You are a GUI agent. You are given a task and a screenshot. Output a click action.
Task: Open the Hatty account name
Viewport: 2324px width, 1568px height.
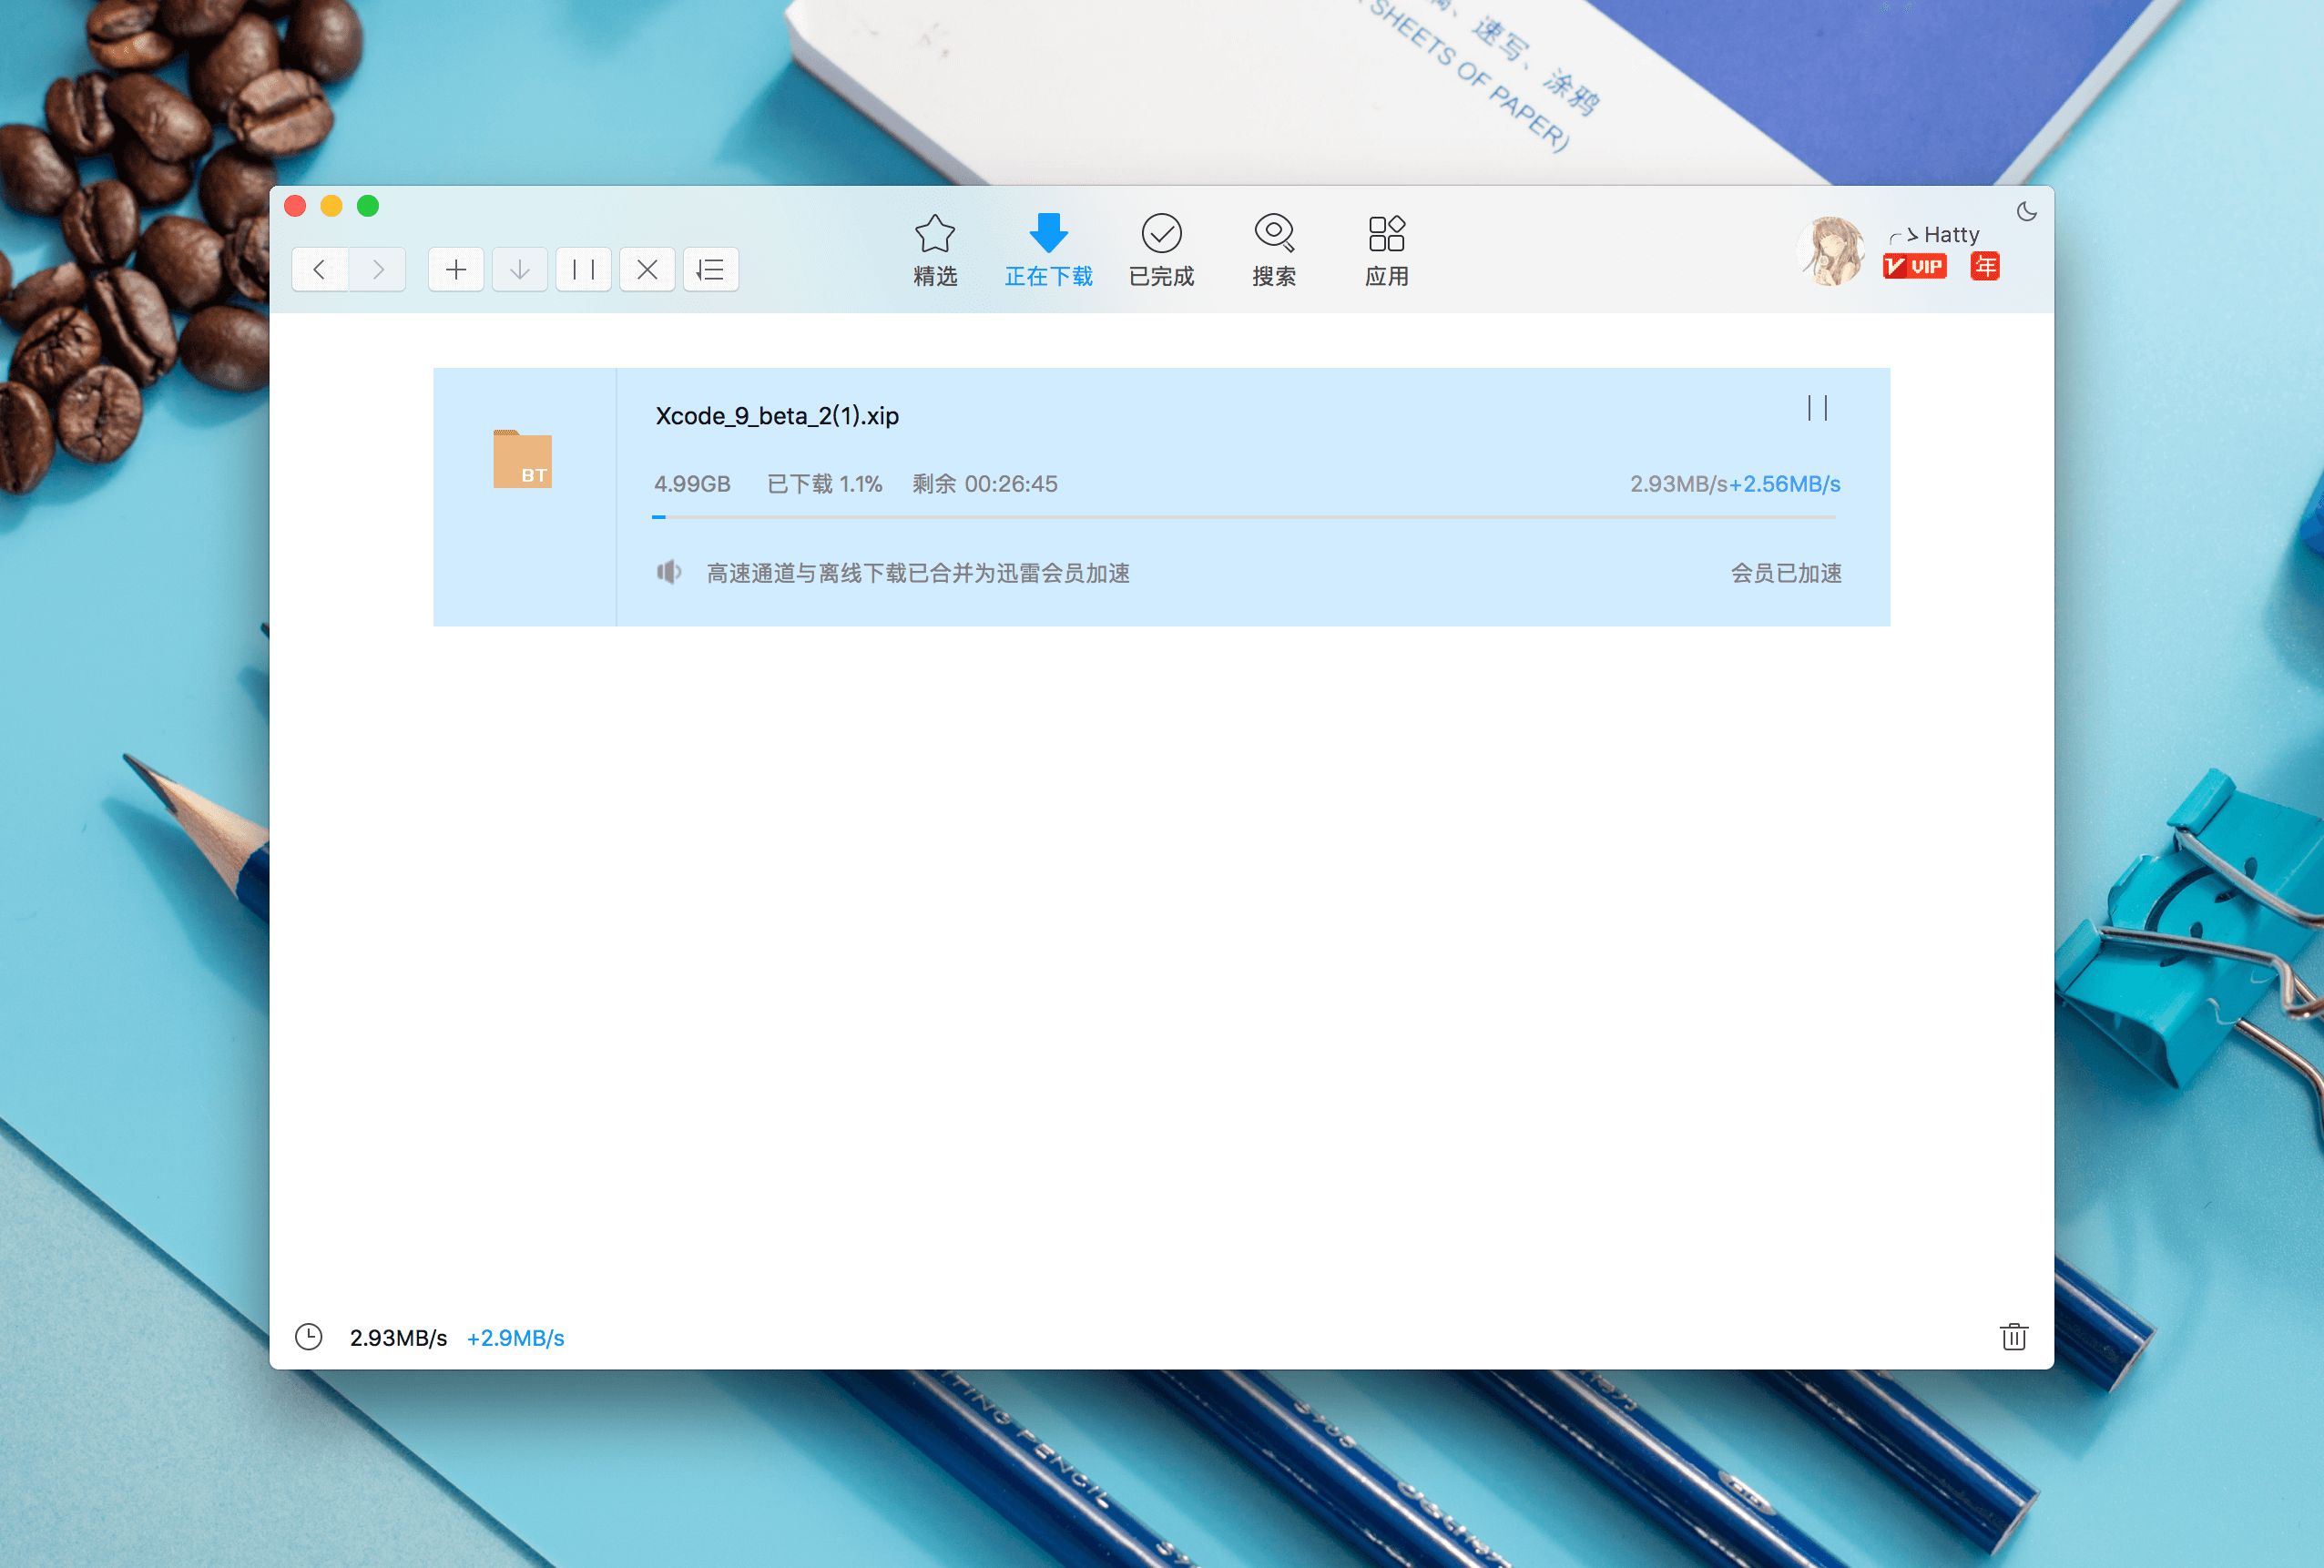[1934, 235]
